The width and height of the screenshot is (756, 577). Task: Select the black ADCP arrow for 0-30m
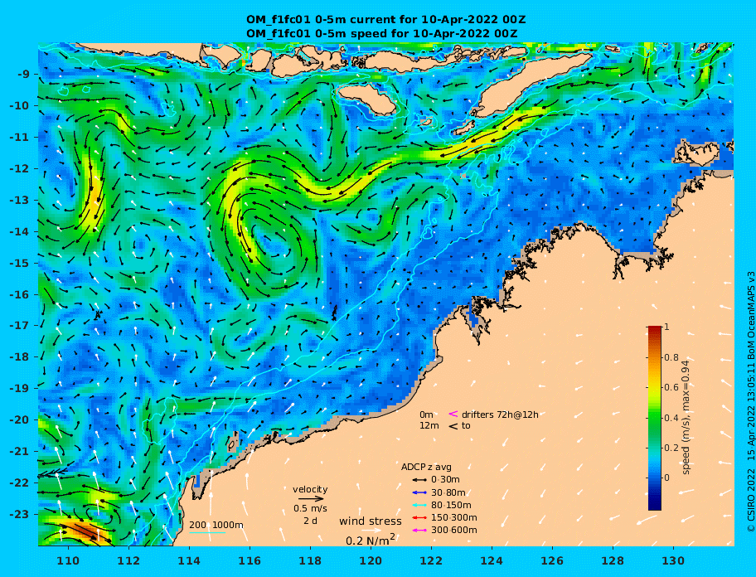coord(419,480)
